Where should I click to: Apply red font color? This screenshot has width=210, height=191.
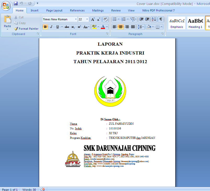pos(103,27)
